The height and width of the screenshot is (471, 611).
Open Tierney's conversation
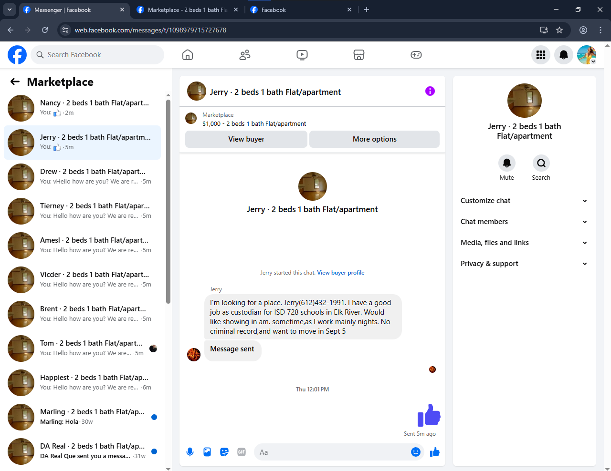point(82,211)
